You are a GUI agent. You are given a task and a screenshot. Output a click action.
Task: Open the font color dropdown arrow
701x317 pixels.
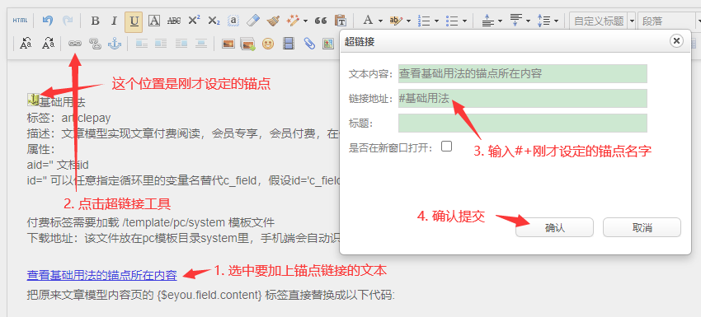pos(380,21)
